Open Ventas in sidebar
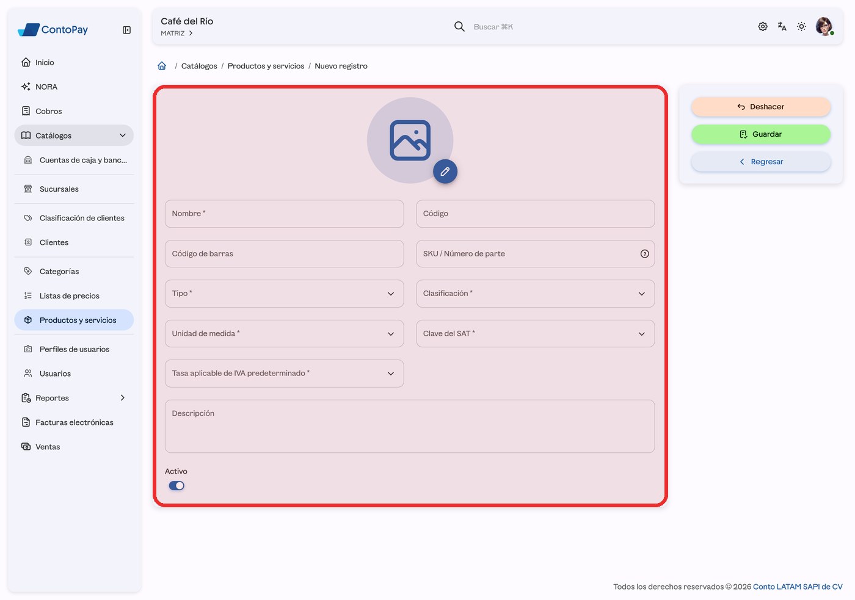The width and height of the screenshot is (855, 600). [74, 447]
